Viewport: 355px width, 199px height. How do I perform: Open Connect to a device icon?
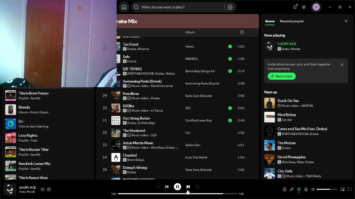click(x=306, y=189)
